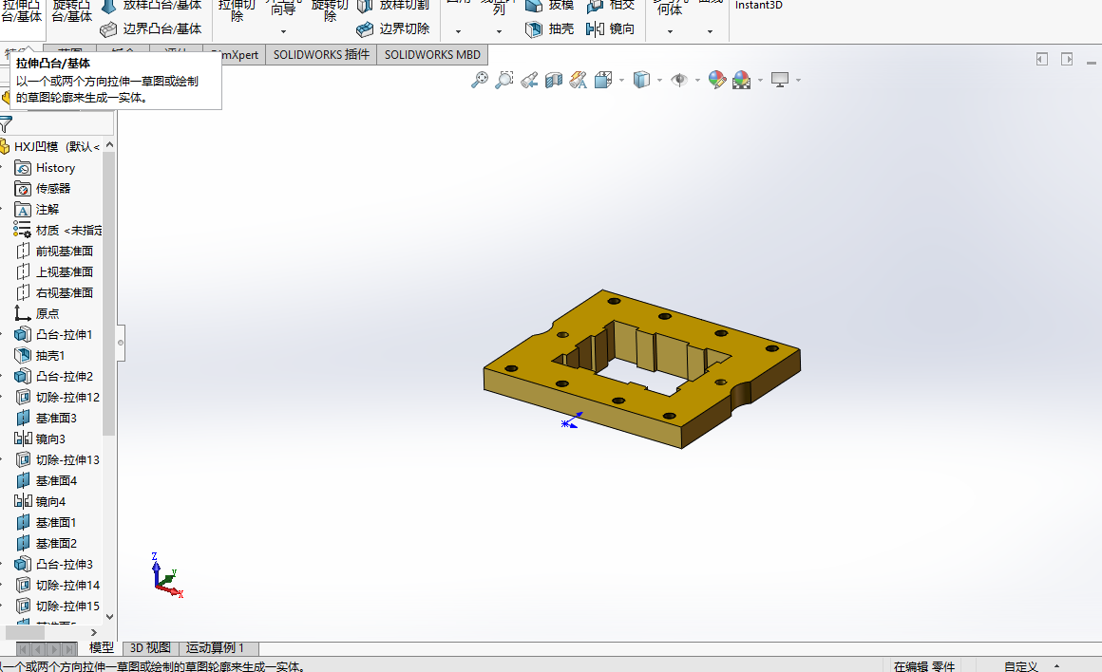This screenshot has width=1102, height=672.
Task: Click the Dynamic Annotation Views icon
Action: click(x=579, y=80)
